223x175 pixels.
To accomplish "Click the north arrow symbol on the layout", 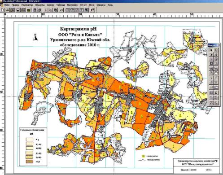I will [x=35, y=37].
